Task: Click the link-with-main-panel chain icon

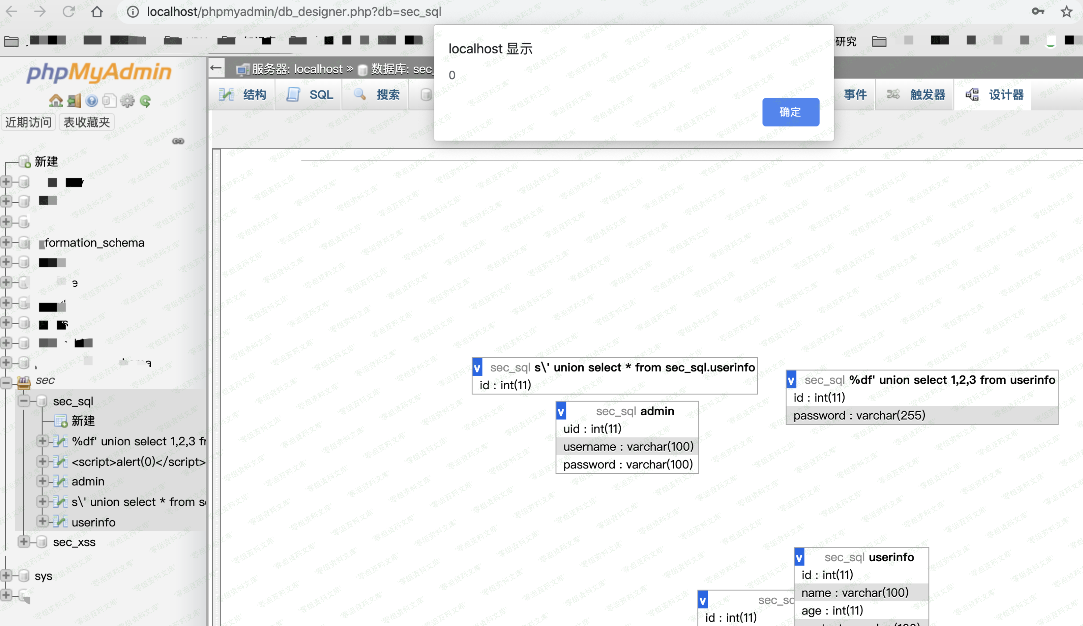Action: 178,141
